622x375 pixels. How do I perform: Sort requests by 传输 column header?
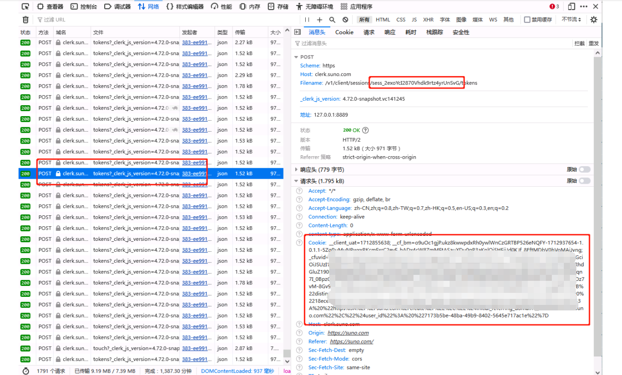250,32
